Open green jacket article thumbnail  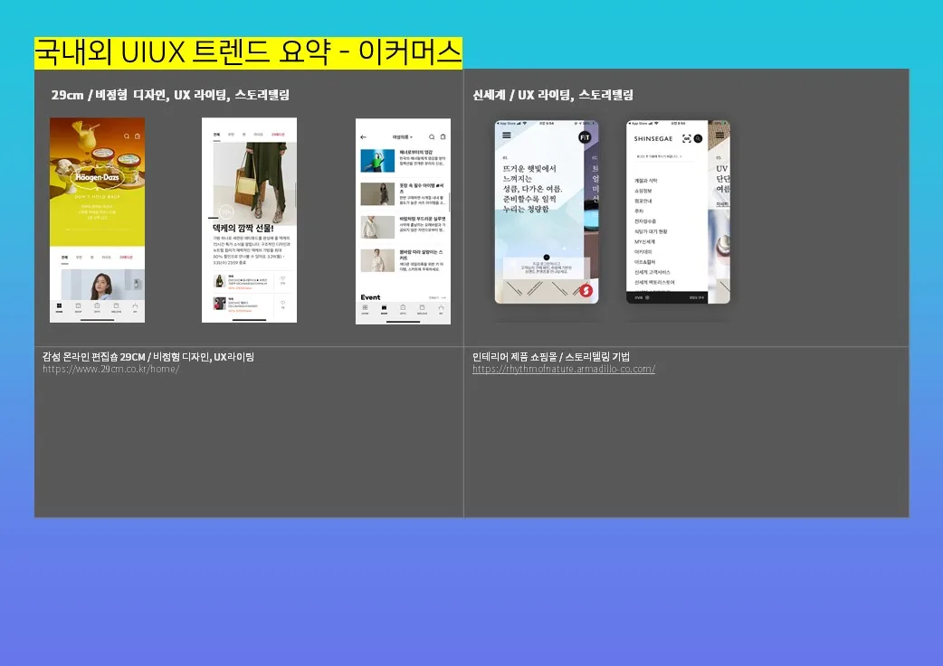coord(377,161)
